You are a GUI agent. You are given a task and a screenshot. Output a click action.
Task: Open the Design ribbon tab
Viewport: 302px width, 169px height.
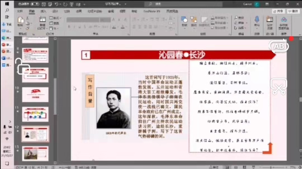(x=55, y=11)
